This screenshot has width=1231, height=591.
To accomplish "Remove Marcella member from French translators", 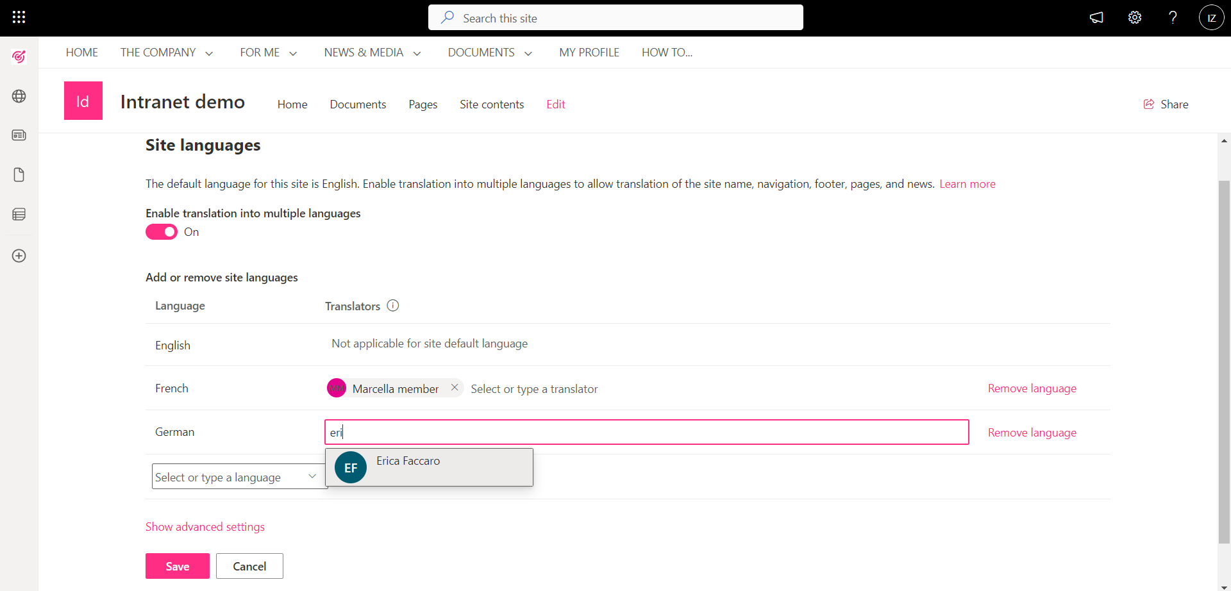I will 454,387.
